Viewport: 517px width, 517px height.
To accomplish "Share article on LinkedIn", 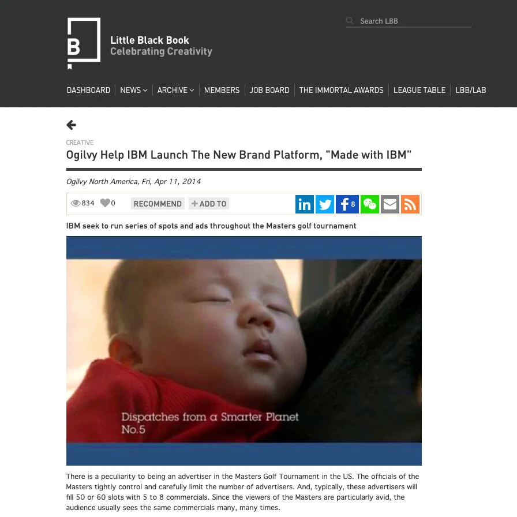I will point(304,204).
